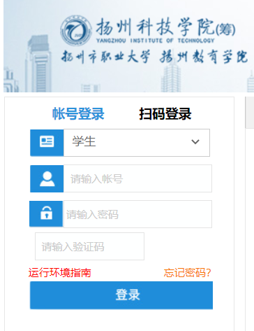The image size is (254, 331).
Task: Click the Yangzhou Institute of Technology English text
Action: pos(155,41)
